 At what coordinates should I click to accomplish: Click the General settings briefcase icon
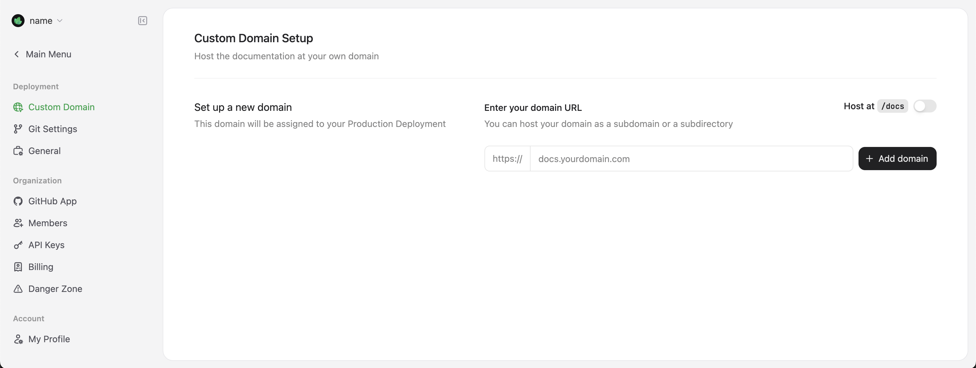pos(18,151)
